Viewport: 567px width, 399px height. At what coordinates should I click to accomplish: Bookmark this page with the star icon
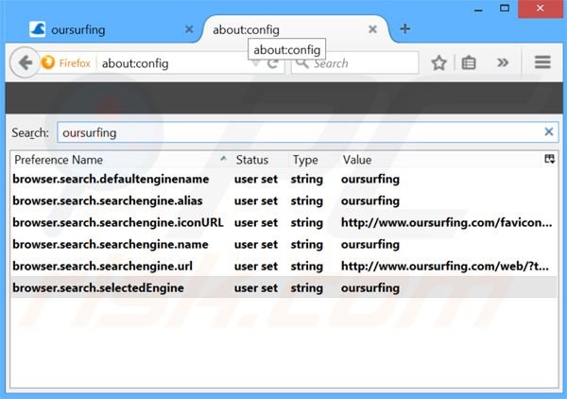coord(438,63)
